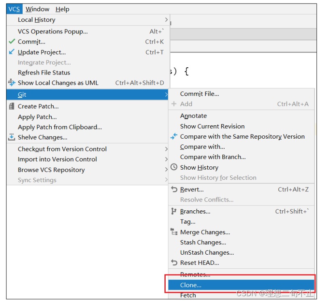Select Show Current Revision
Image resolution: width=320 pixels, height=301 pixels.
pos(241,126)
